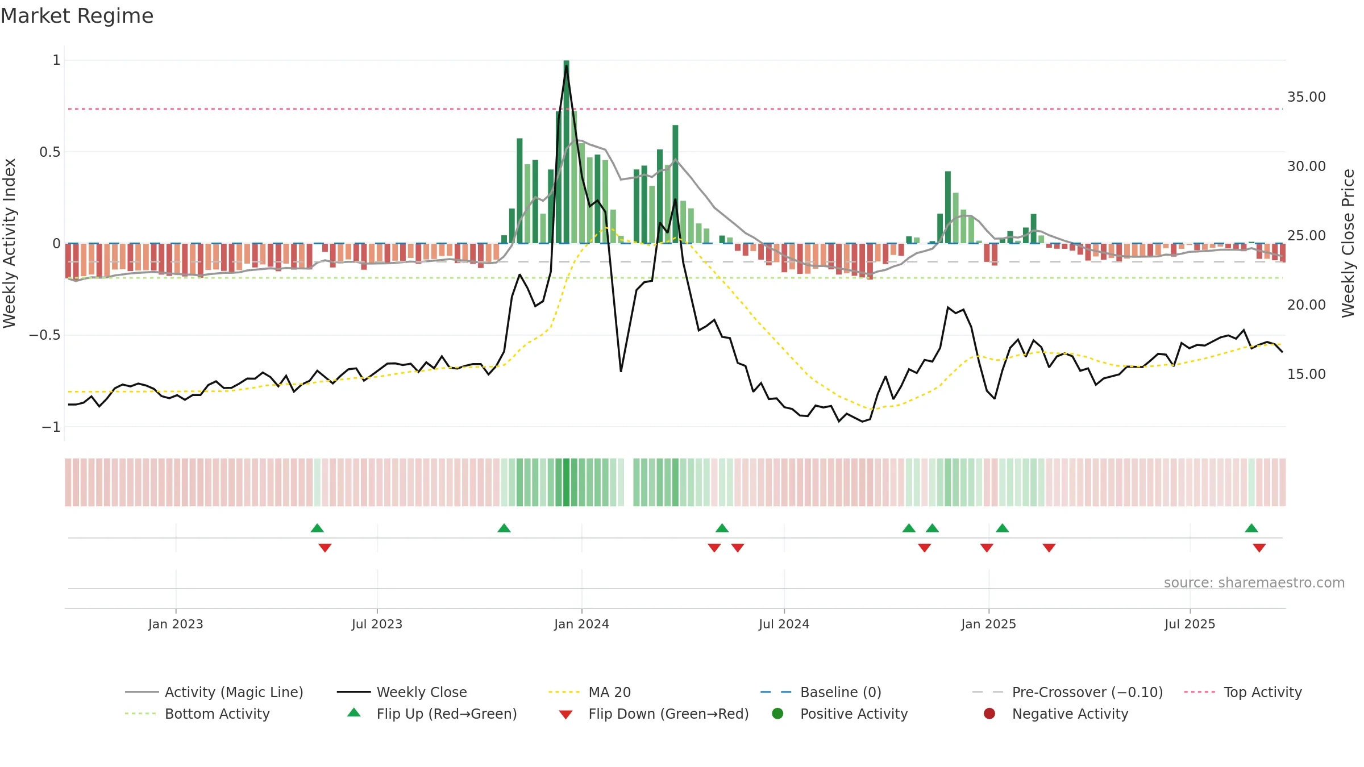Click the Flip Down (Green→Red) legend entry
1364x767 pixels.
tap(654, 714)
